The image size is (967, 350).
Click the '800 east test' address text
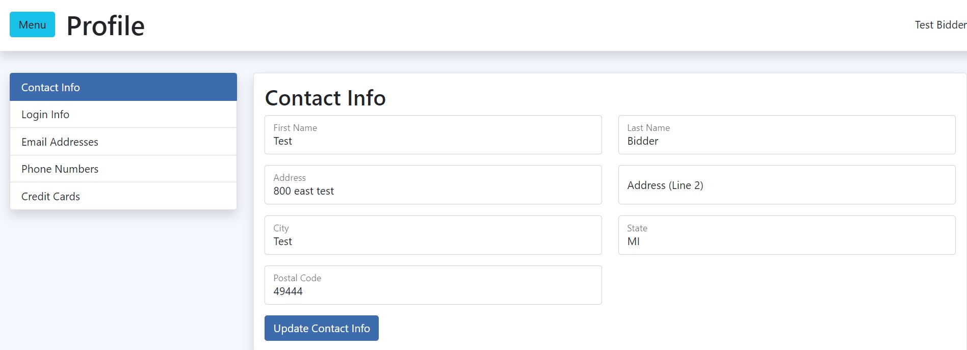pos(304,191)
